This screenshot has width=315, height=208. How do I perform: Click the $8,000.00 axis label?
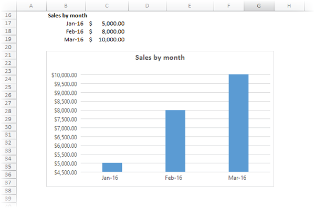pyautogui.click(x=66, y=111)
